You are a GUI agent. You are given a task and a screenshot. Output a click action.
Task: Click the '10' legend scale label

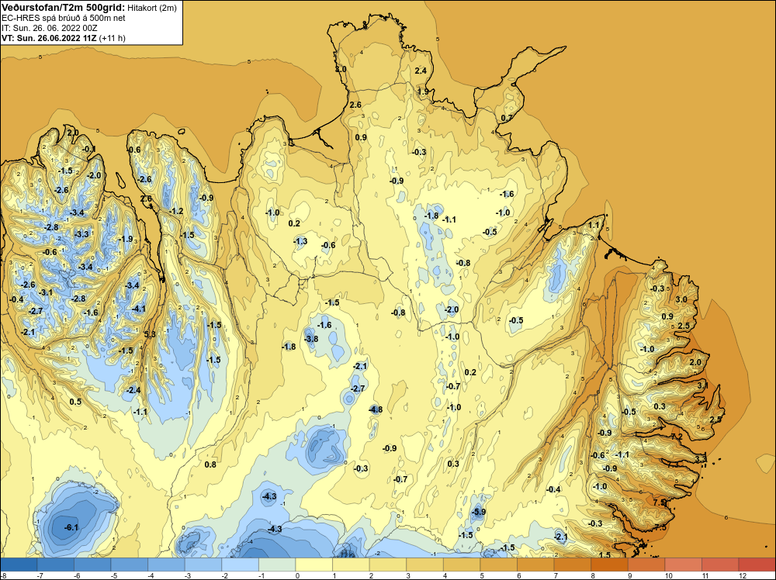pos(668,575)
